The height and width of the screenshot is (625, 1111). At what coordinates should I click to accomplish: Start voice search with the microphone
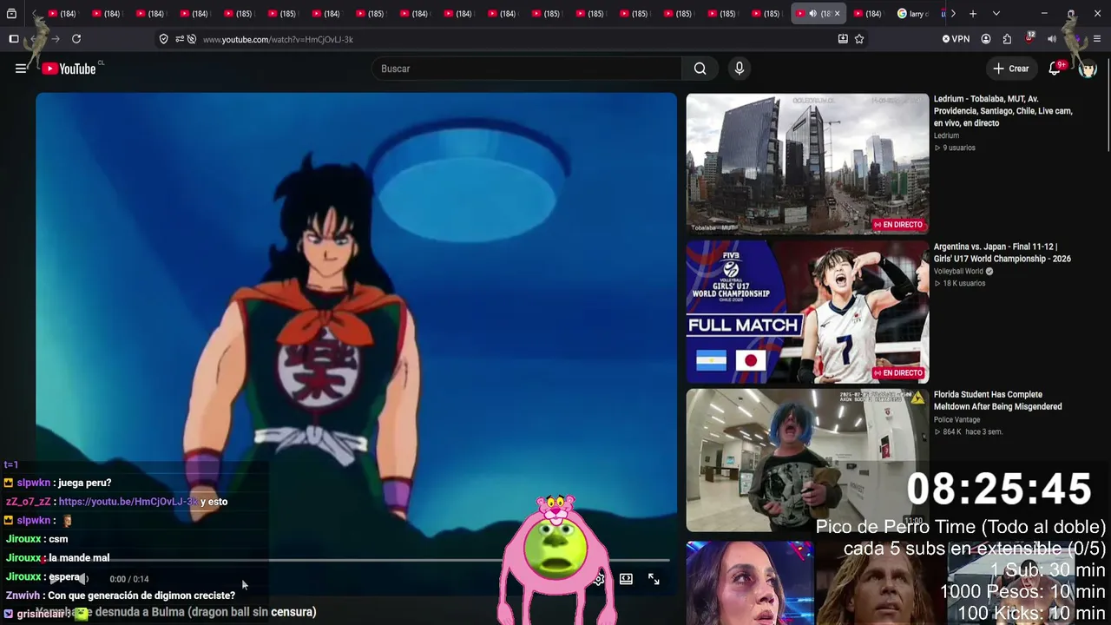[x=740, y=69]
